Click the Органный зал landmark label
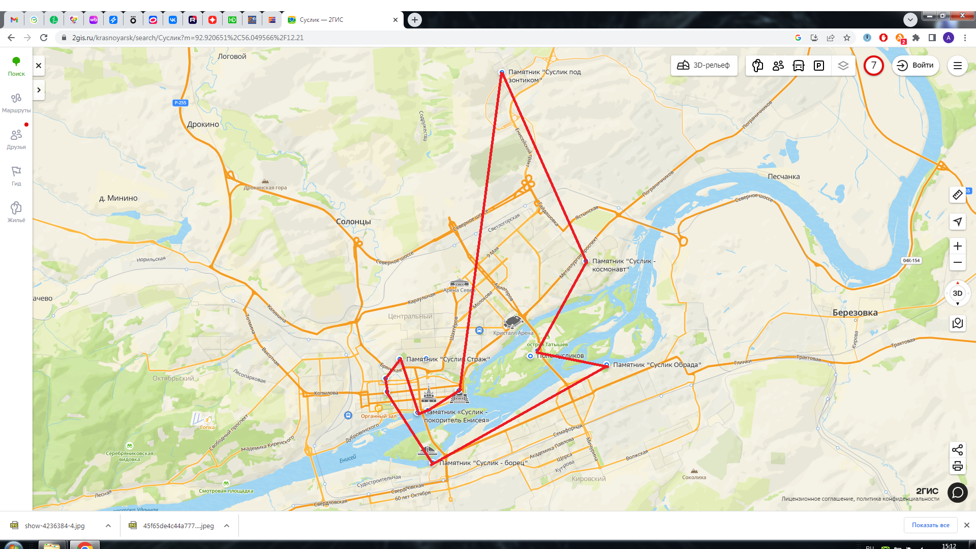This screenshot has height=549, width=976. (379, 416)
